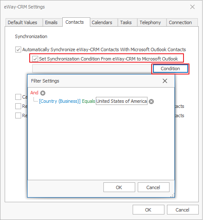This screenshot has width=203, height=220.
Task: Edit the United States of America value
Action: click(x=122, y=101)
